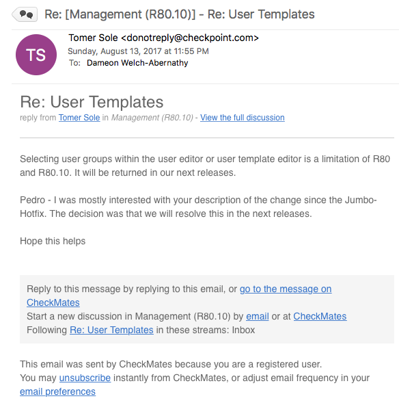This screenshot has height=403, width=399.
Task: Click sender address donotreply@checkpoint.com
Action: [x=190, y=38]
